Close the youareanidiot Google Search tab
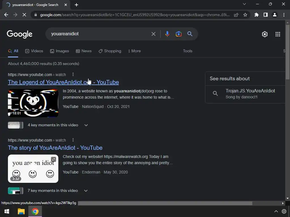 tap(66, 5)
